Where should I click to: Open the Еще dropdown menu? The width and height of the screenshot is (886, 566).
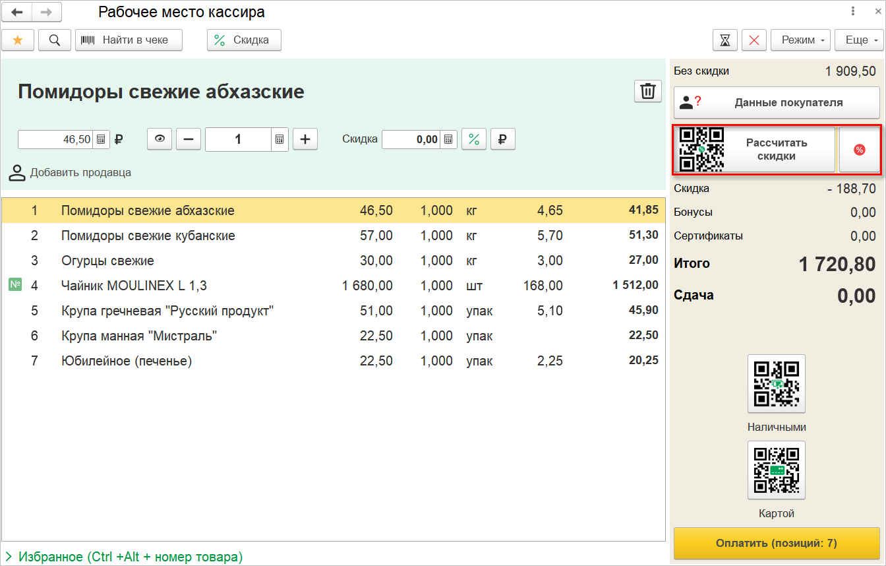point(858,40)
